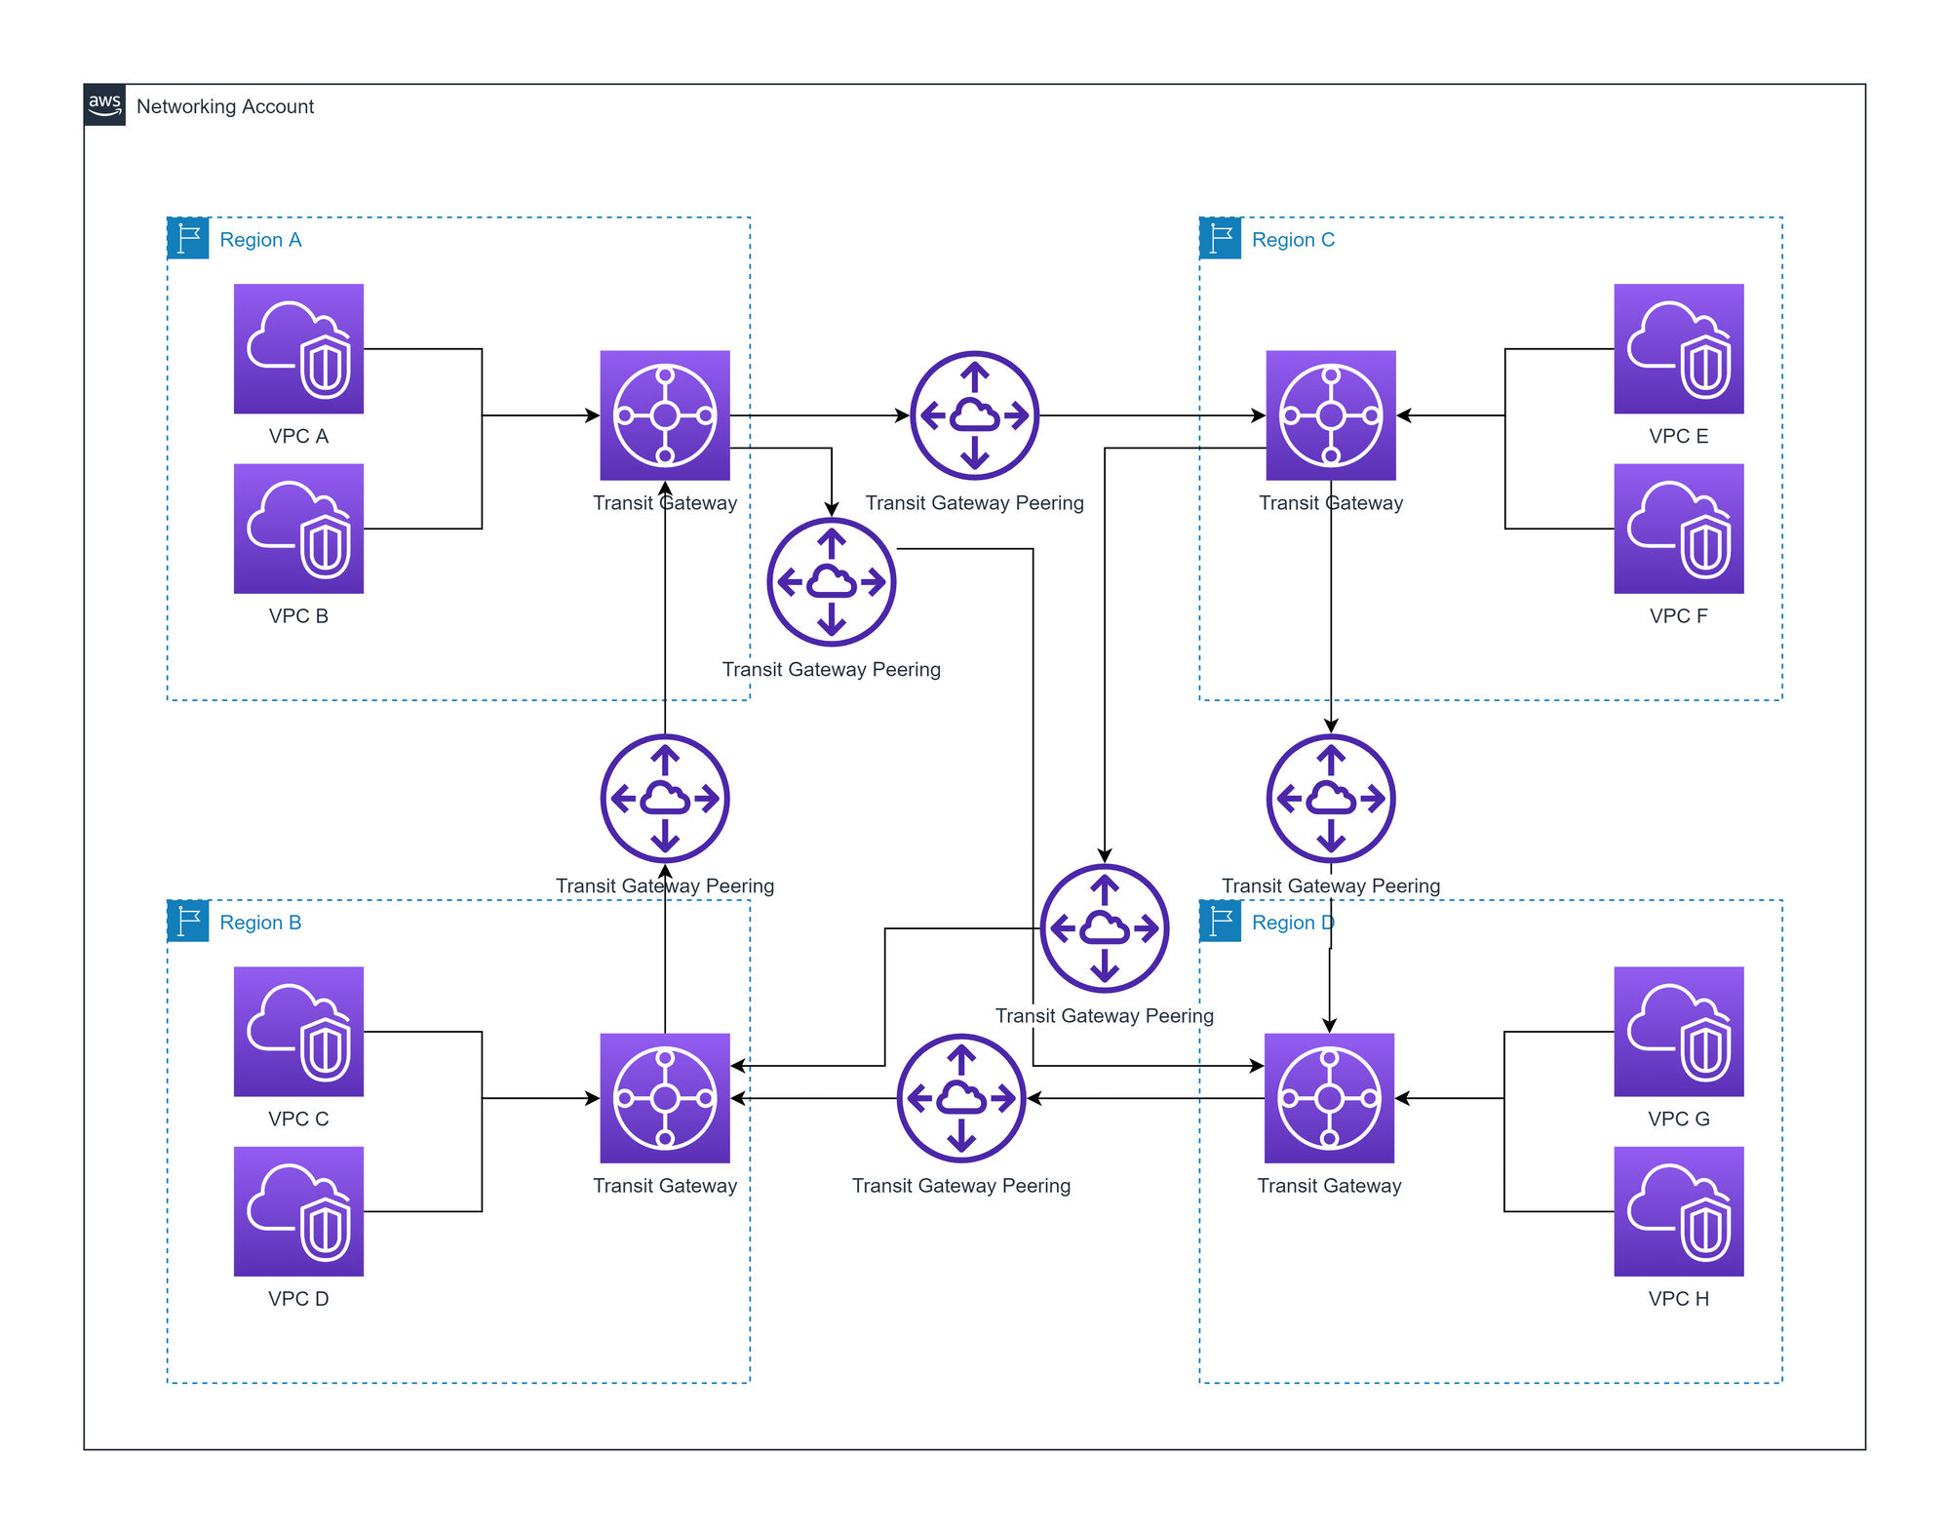Click Transit Gateway label in Region C
This screenshot has width=1950, height=1534.
1331,503
